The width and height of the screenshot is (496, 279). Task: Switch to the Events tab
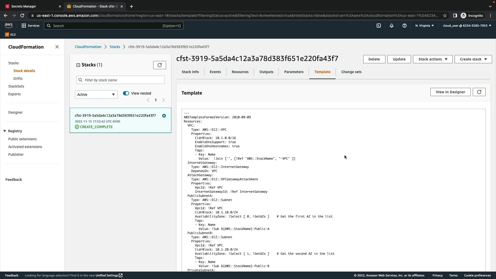coord(215,72)
